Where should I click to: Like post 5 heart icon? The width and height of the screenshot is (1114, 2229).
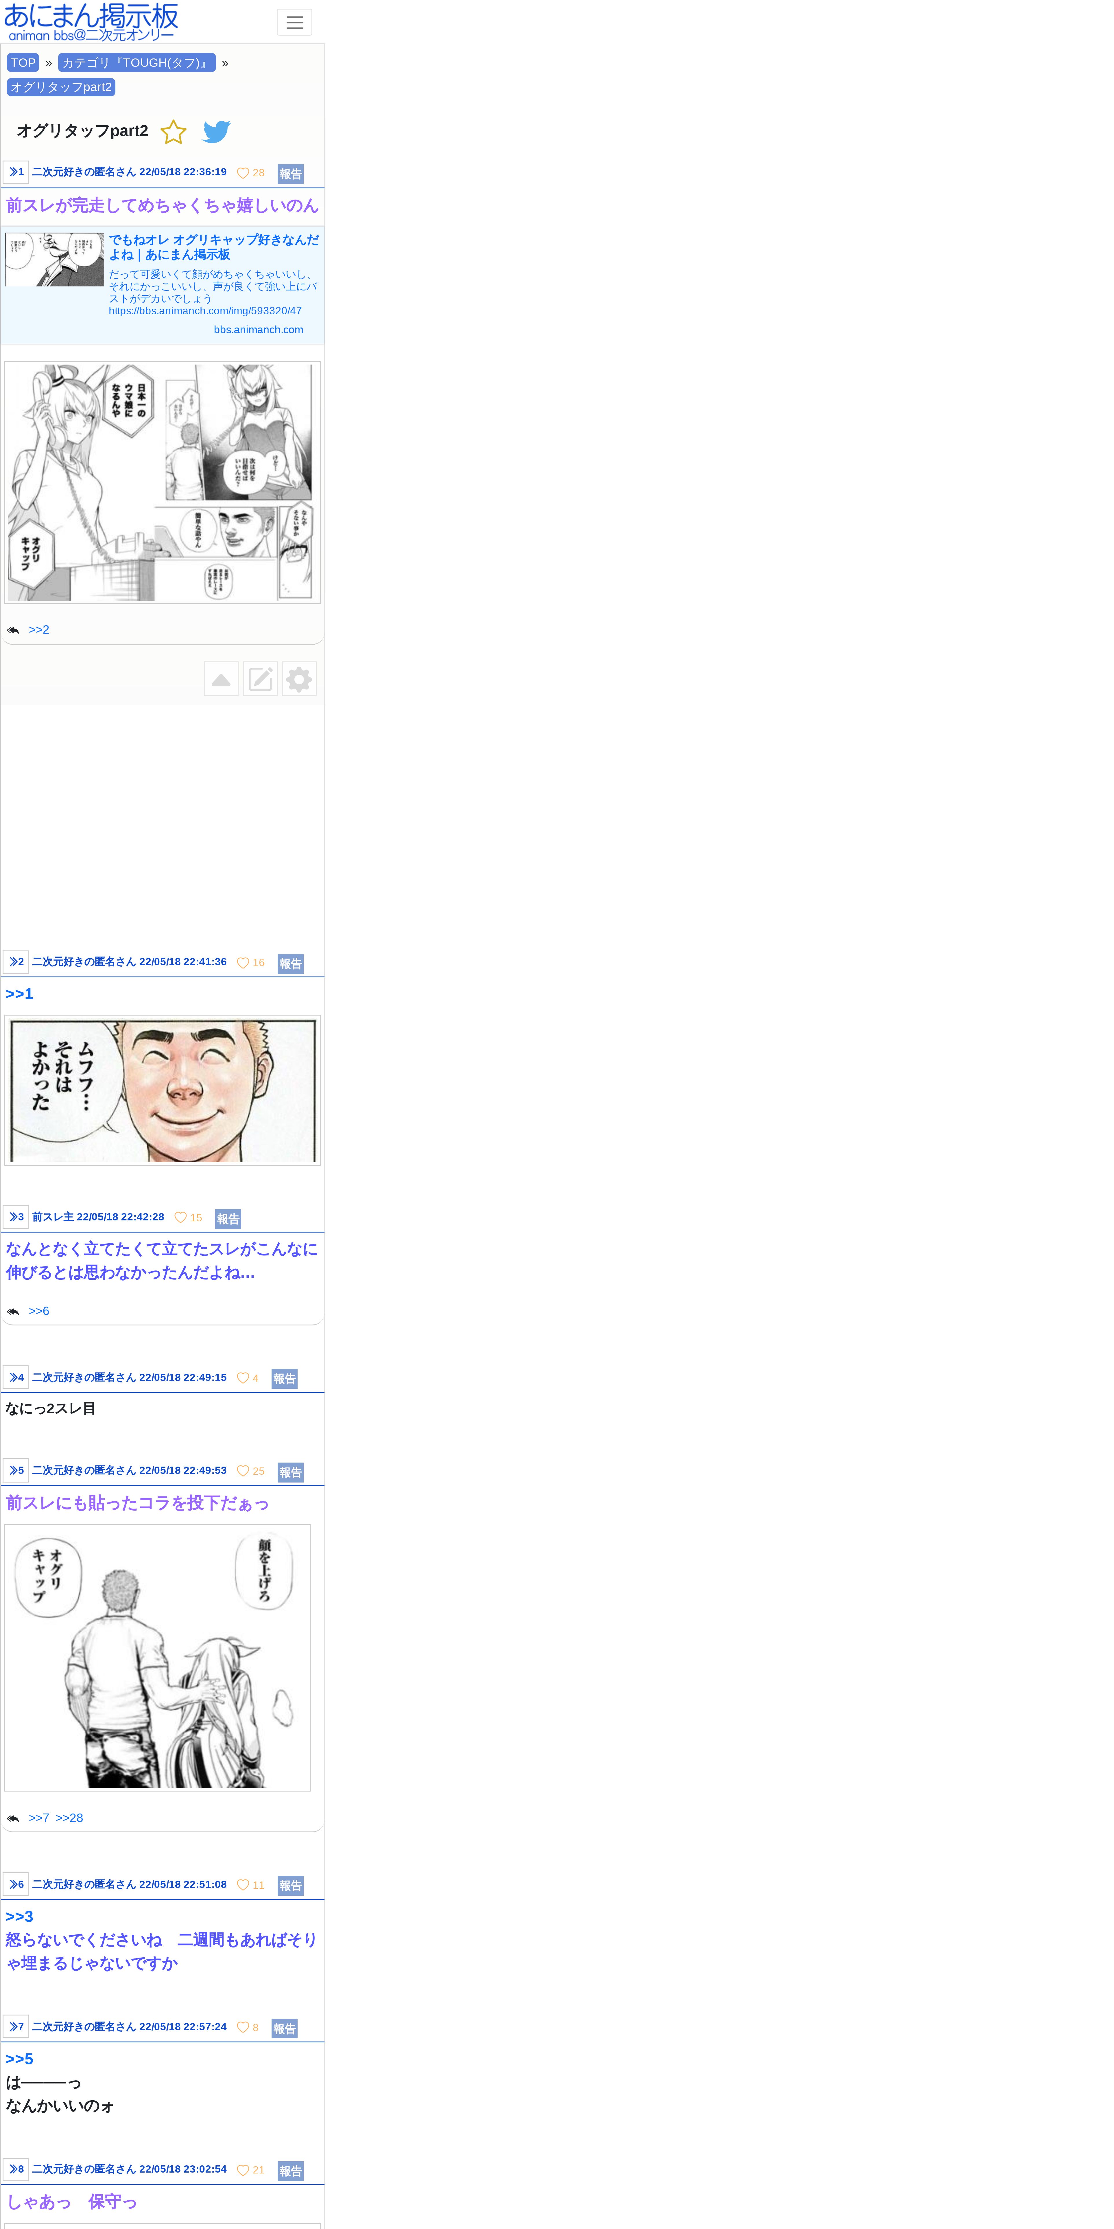[x=243, y=1471]
